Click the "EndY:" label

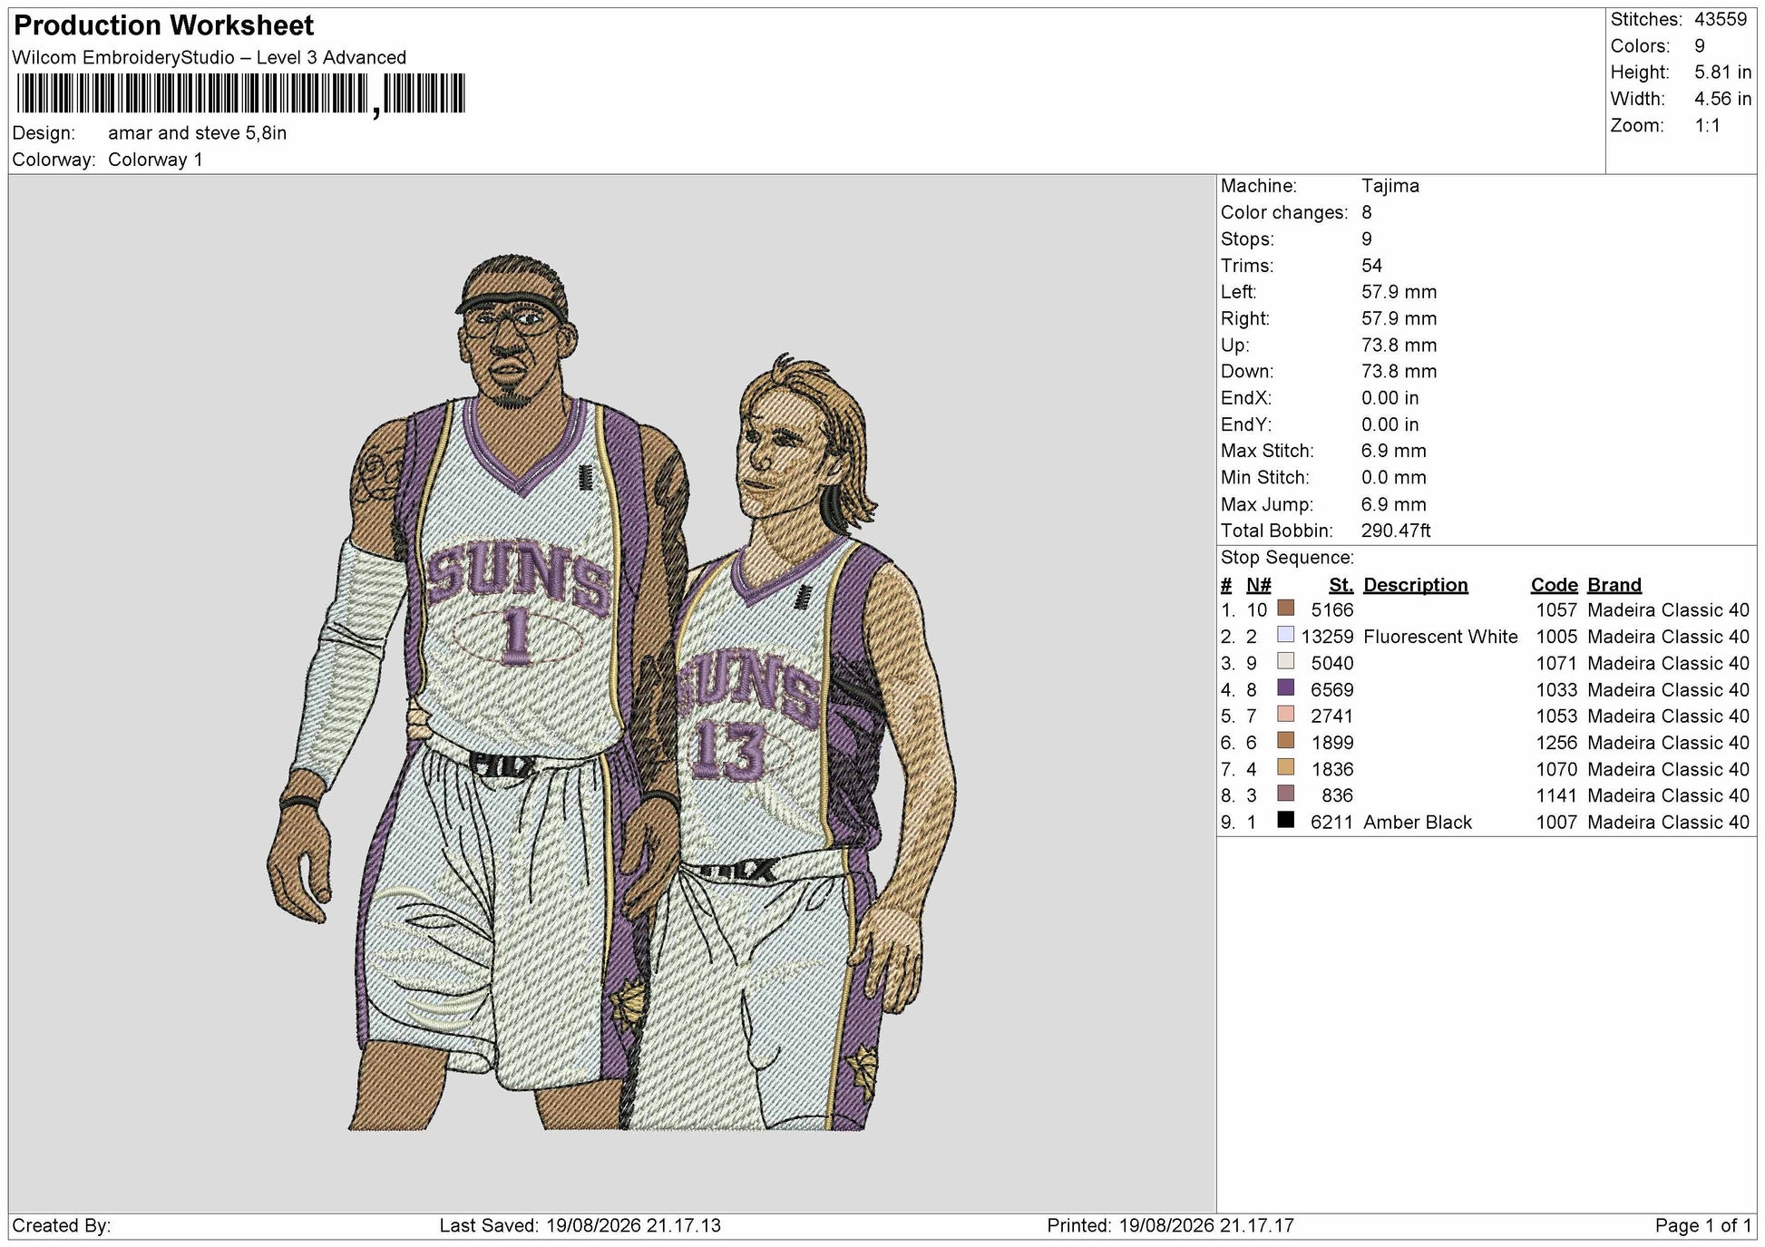[x=1246, y=424]
